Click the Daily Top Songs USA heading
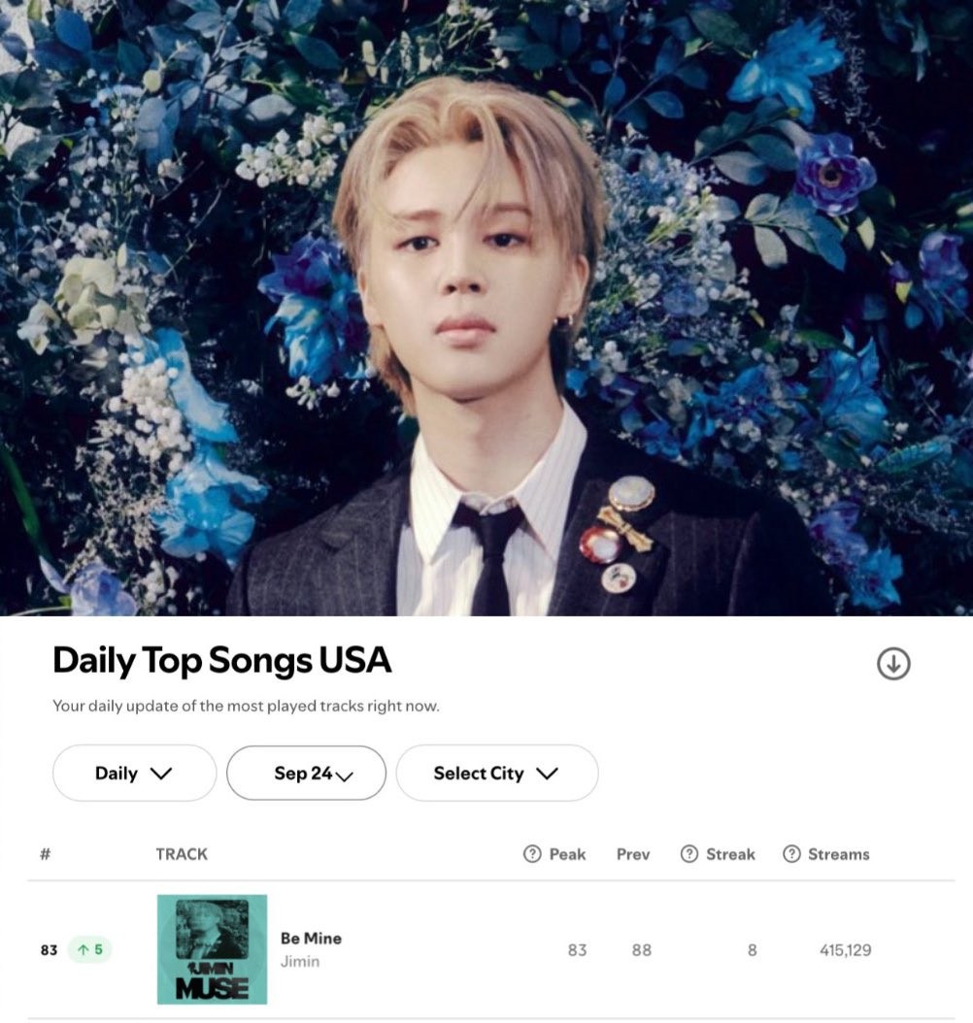This screenshot has height=1023, width=973. (221, 660)
